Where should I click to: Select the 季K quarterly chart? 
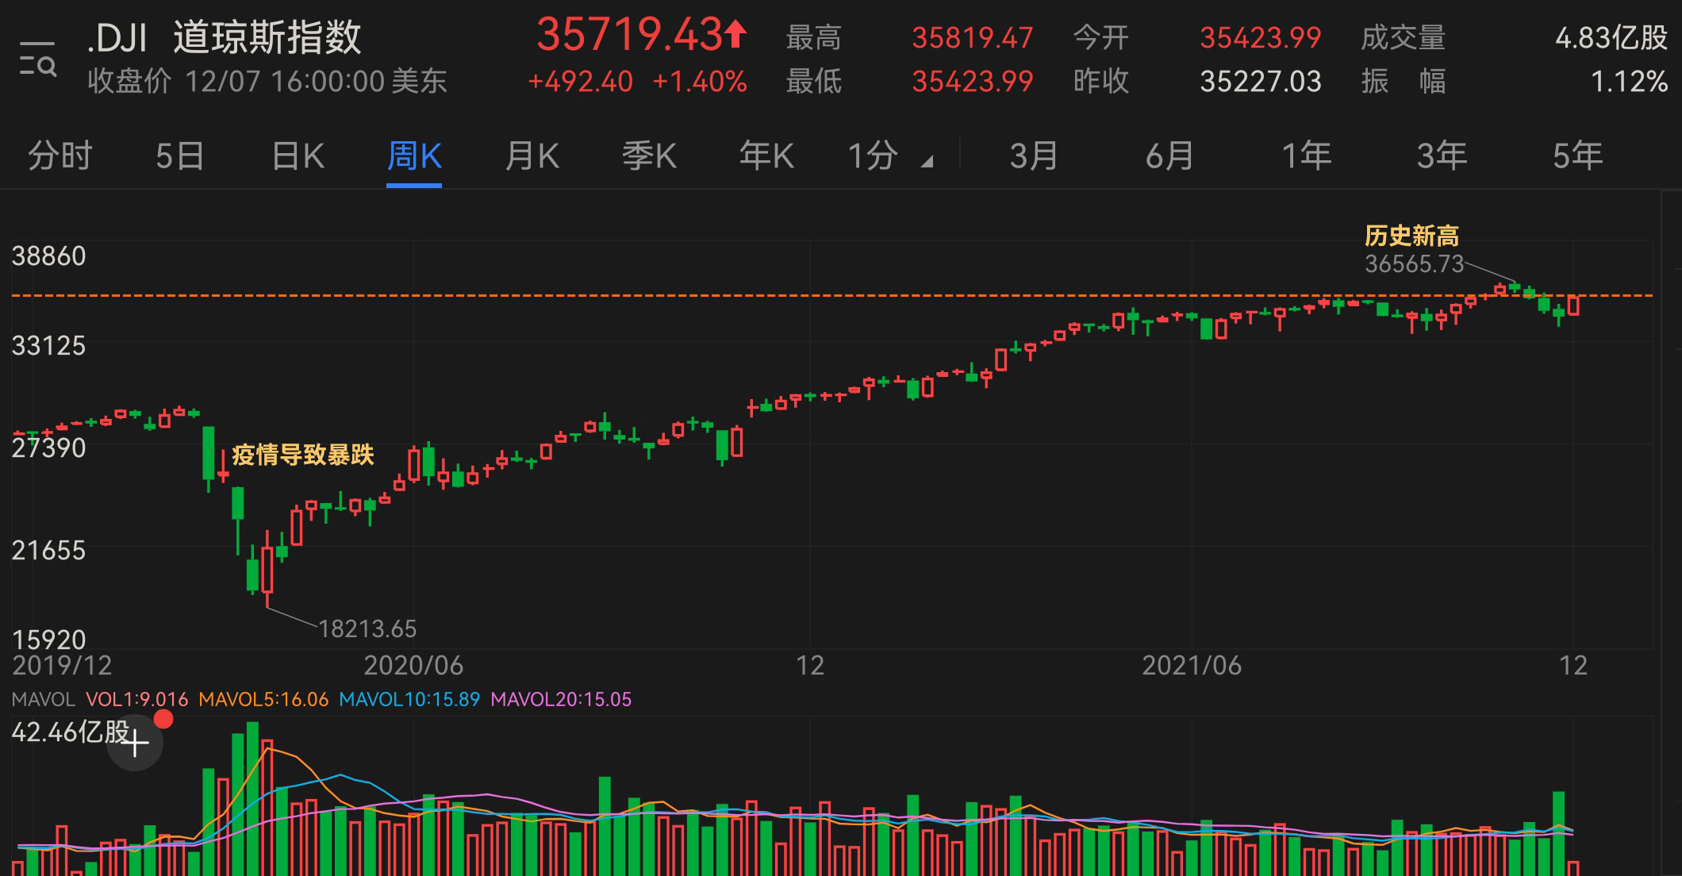pyautogui.click(x=649, y=156)
